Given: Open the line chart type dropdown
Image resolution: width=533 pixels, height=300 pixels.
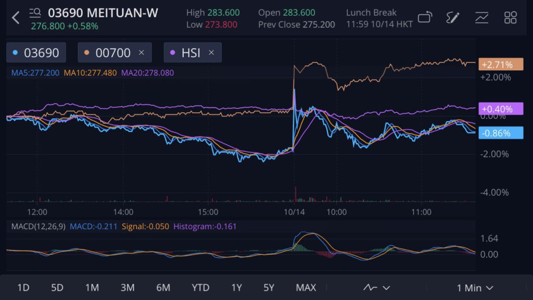Looking at the screenshot, I should pyautogui.click(x=376, y=287).
